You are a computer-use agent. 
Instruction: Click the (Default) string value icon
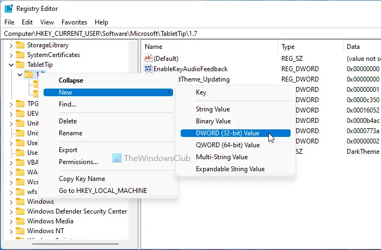(148, 58)
